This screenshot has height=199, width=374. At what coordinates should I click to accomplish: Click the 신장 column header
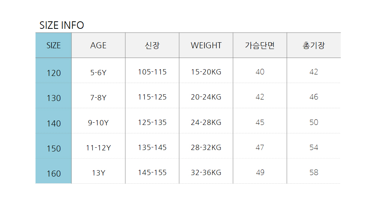pos(152,45)
